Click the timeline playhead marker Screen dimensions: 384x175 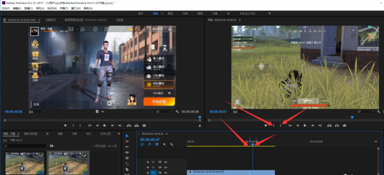[252, 144]
